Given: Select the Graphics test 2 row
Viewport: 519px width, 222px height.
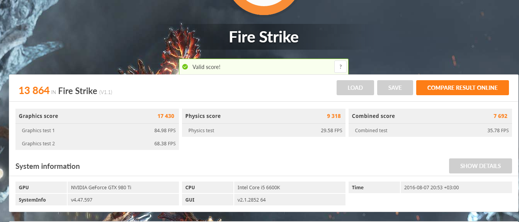Looking at the screenshot, I should (x=97, y=143).
